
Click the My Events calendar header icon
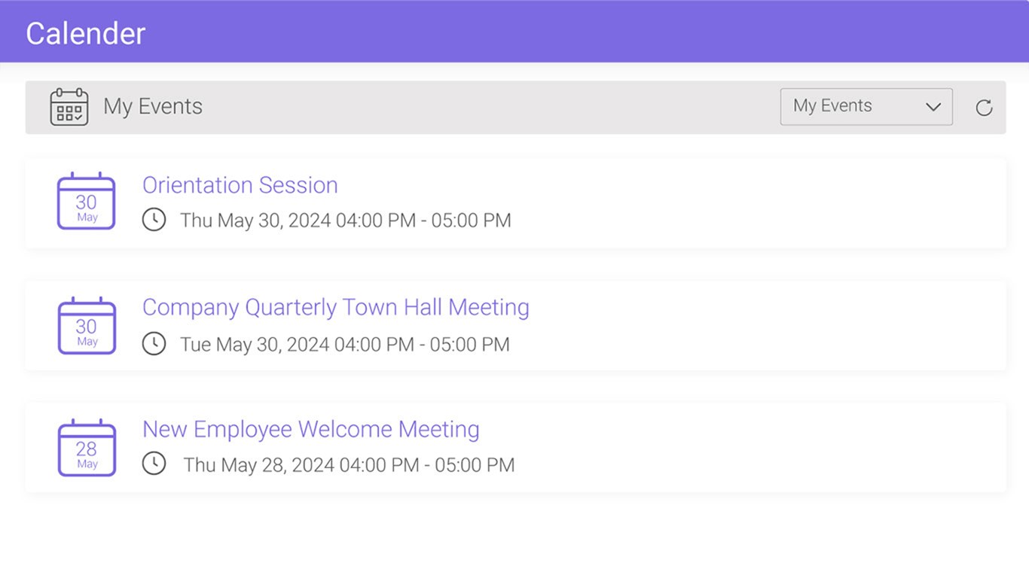tap(69, 107)
